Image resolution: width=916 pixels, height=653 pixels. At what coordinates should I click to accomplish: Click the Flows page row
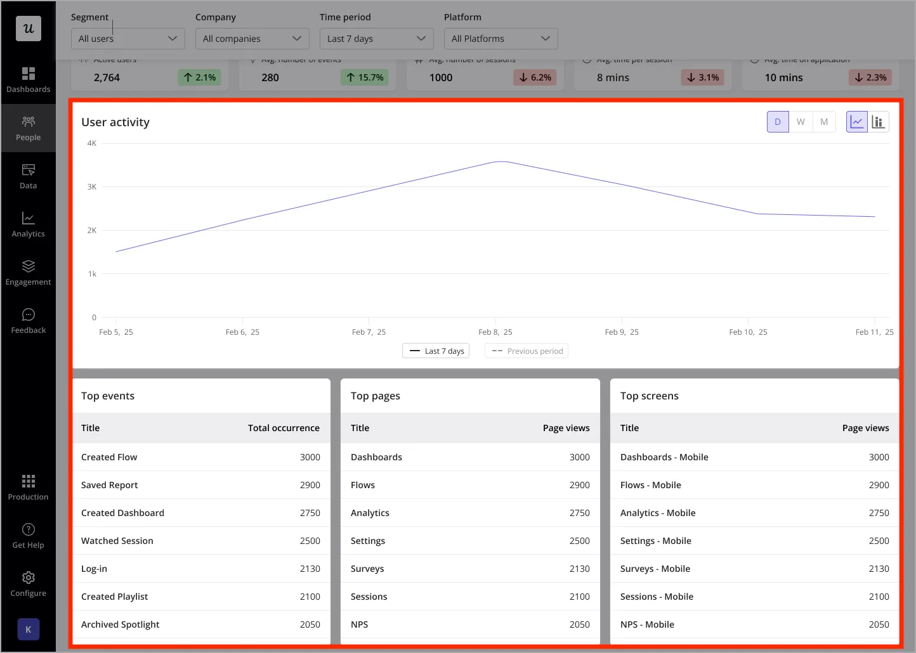click(x=470, y=485)
